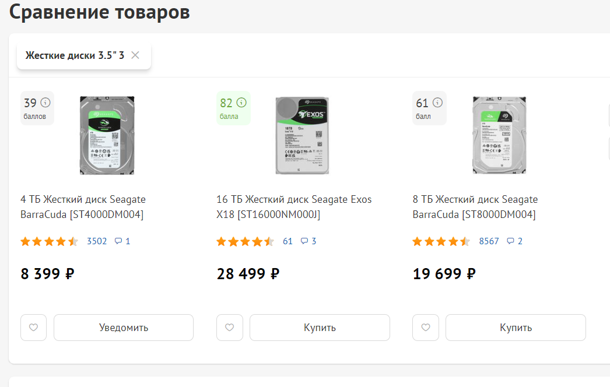Buy the 8 TB Seagate BarraCuda

tap(516, 328)
